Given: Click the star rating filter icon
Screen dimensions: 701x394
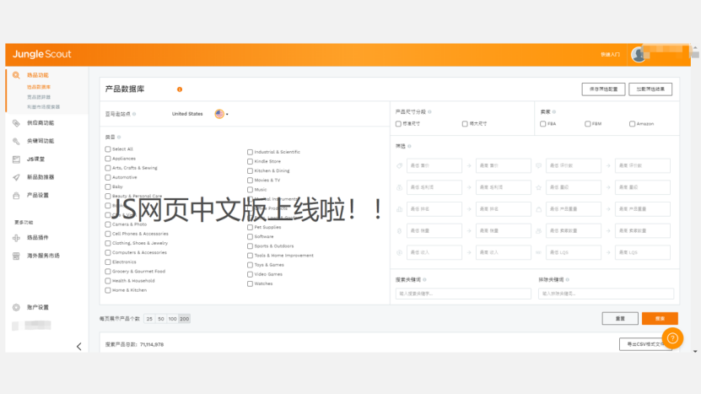Looking at the screenshot, I should click(x=539, y=187).
